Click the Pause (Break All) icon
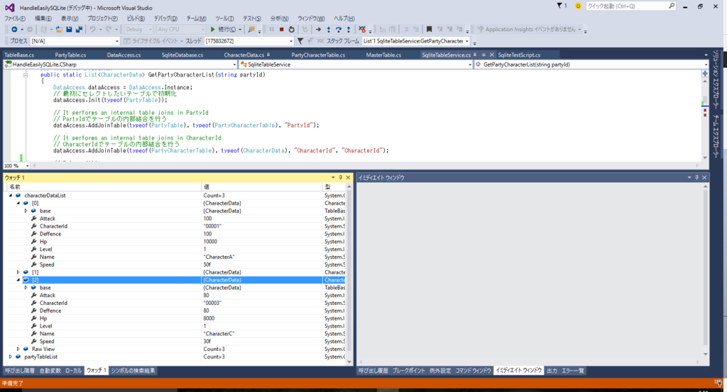Screen dimensions: 727x392 [272, 29]
